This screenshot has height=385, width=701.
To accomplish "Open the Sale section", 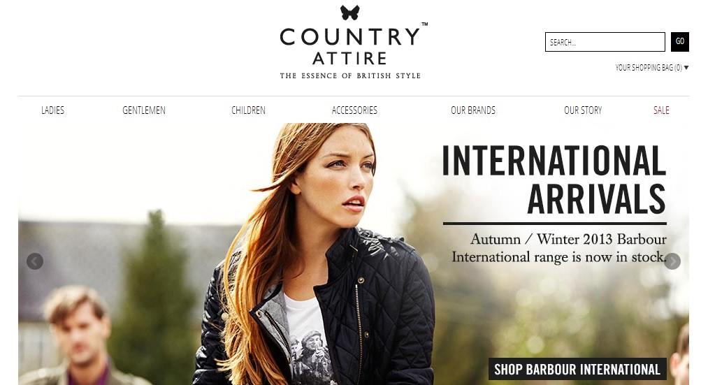I will pos(661,110).
